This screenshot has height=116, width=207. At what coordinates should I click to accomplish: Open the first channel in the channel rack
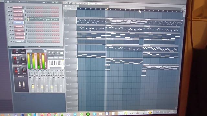pyautogui.click(x=18, y=7)
